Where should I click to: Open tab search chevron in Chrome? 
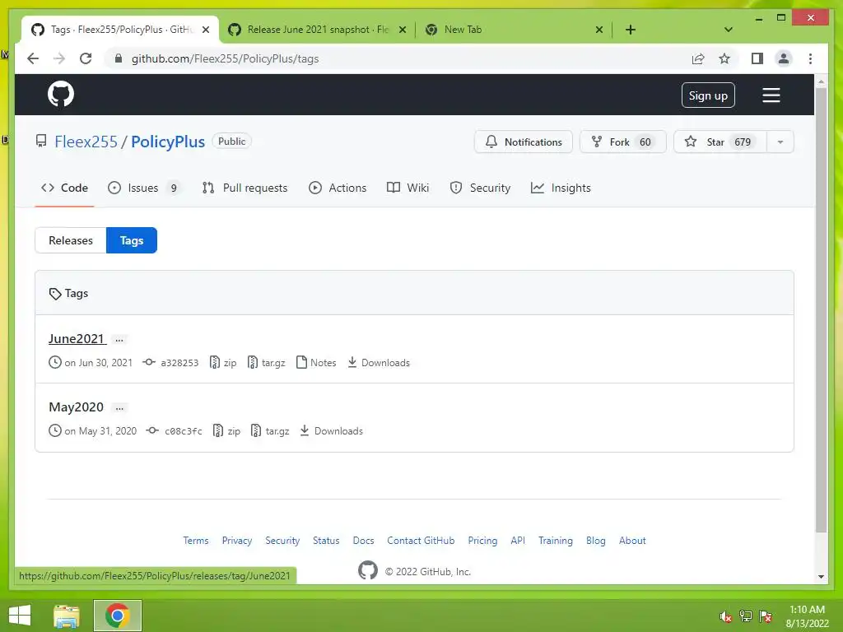(x=729, y=30)
